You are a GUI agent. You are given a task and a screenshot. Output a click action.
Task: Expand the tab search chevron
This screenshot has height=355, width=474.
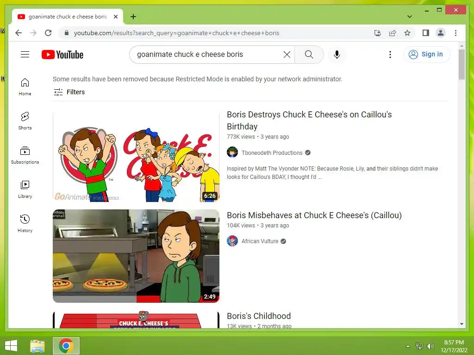point(410,17)
